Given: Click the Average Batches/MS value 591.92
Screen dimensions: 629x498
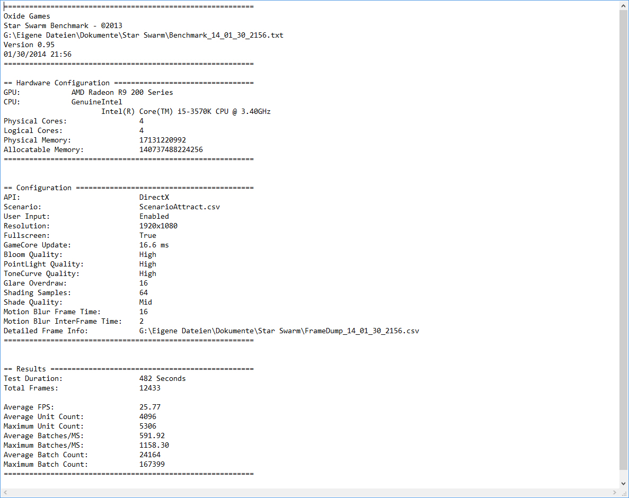Looking at the screenshot, I should pyautogui.click(x=152, y=436).
